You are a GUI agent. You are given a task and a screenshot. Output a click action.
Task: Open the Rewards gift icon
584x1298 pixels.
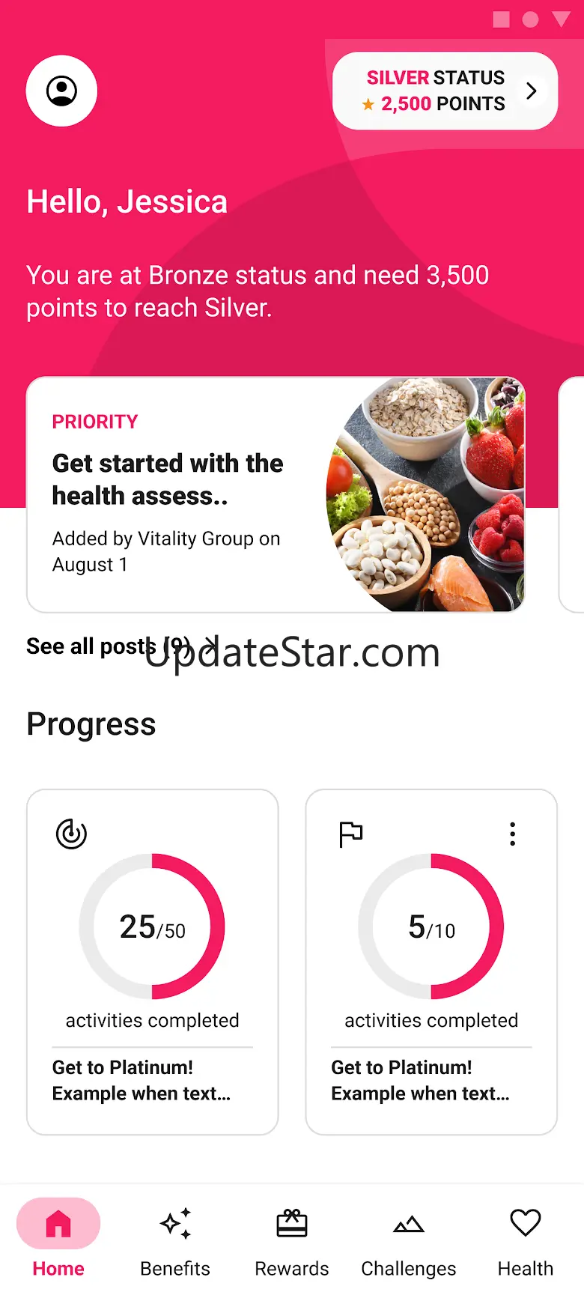coord(292,1224)
